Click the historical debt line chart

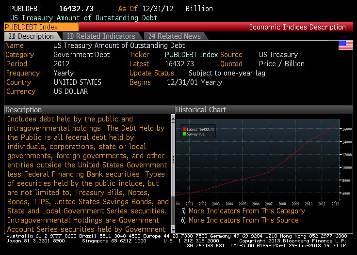point(258,160)
